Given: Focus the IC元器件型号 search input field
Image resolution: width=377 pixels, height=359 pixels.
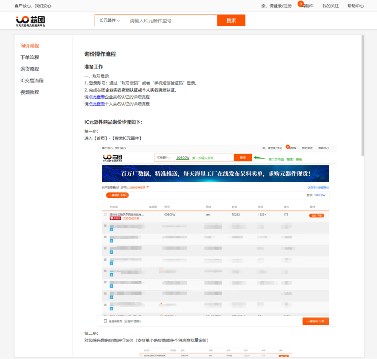Looking at the screenshot, I should point(172,21).
